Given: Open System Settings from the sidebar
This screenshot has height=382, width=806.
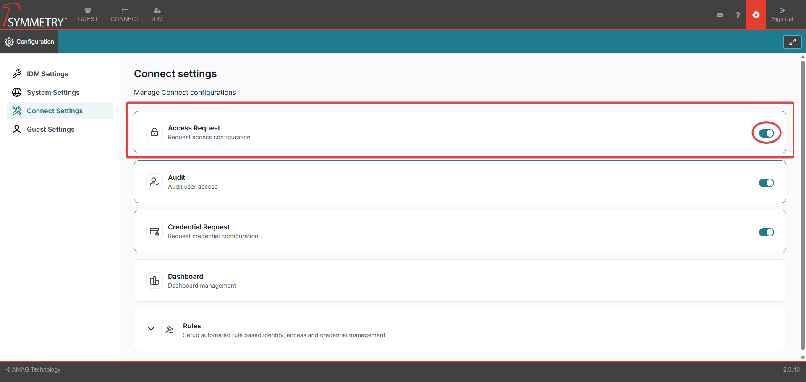Looking at the screenshot, I should tap(53, 92).
